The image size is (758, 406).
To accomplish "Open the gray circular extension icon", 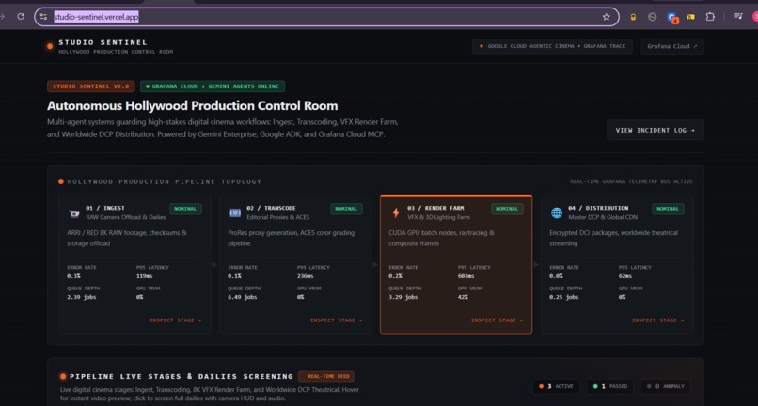I will point(652,17).
